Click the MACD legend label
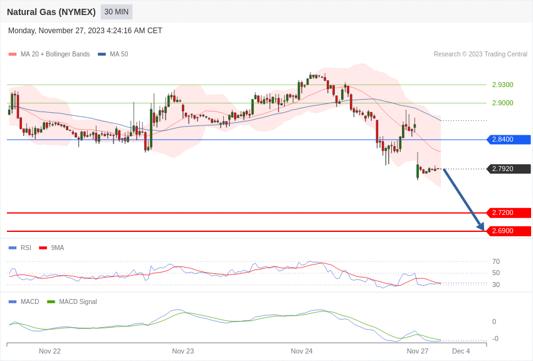Viewport: 533px width, 361px height. tap(30, 301)
